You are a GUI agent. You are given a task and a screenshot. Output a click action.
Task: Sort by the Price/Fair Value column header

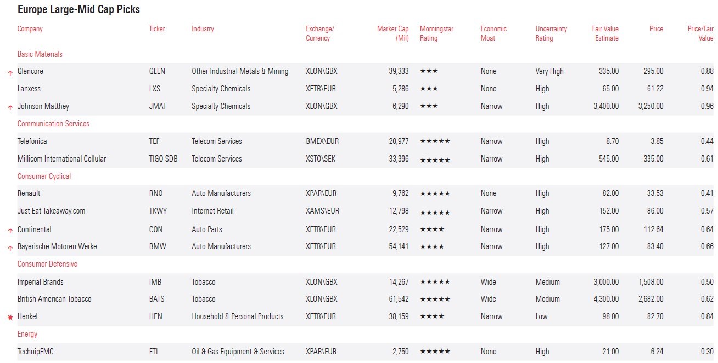point(700,33)
